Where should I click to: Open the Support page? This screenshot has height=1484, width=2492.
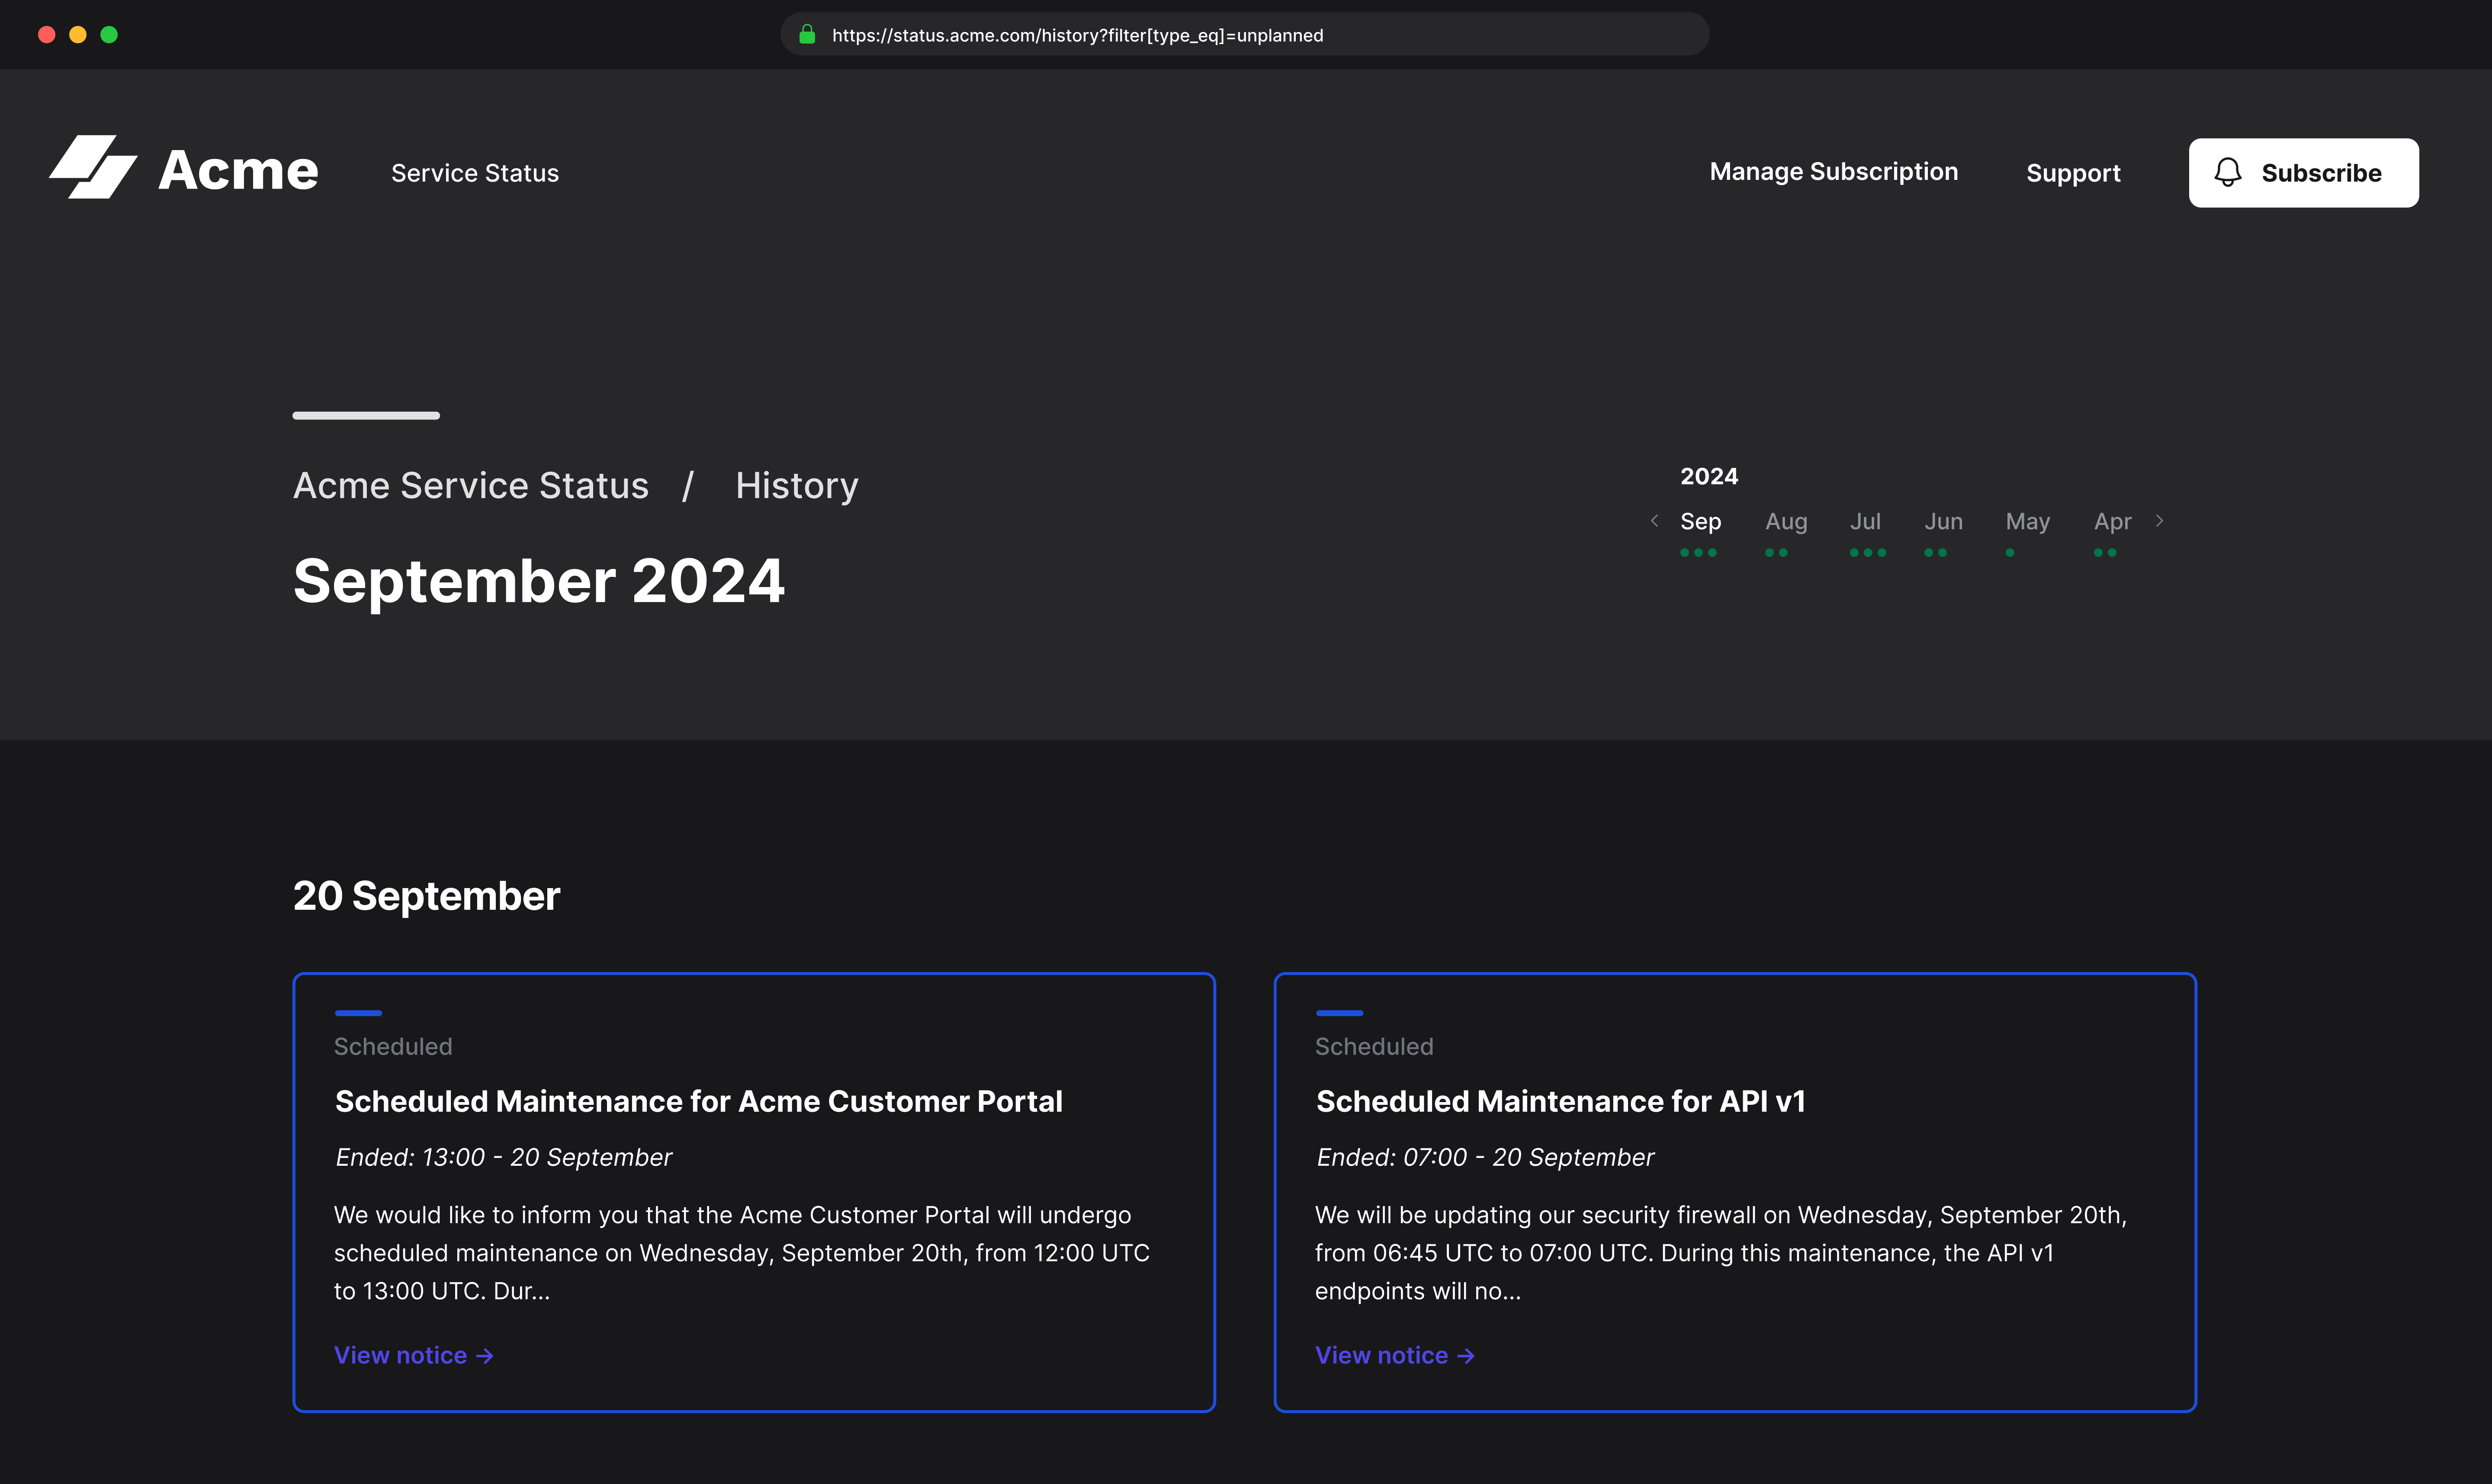coord(2073,172)
